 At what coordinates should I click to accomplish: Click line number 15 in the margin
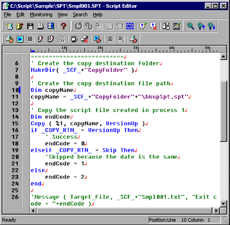(x=15, y=124)
